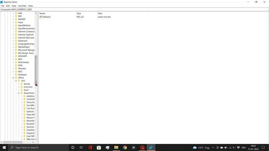Collapse the PowerPoint key
Viewport: 269px width, 151px height.
[x=19, y=93]
